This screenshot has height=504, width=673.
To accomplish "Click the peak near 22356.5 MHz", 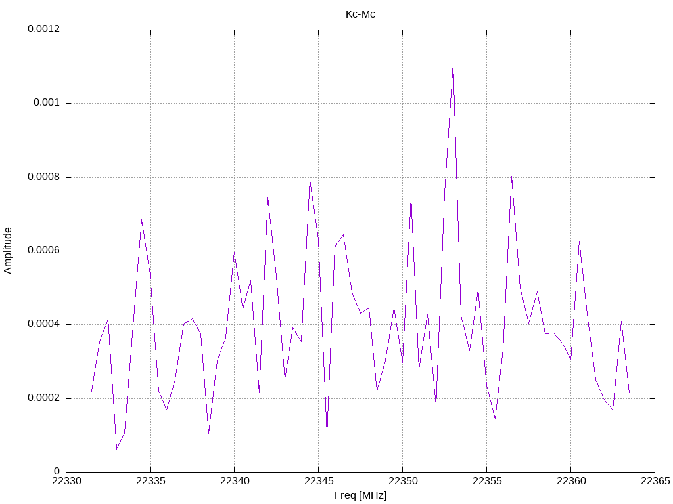I will 511,177.
